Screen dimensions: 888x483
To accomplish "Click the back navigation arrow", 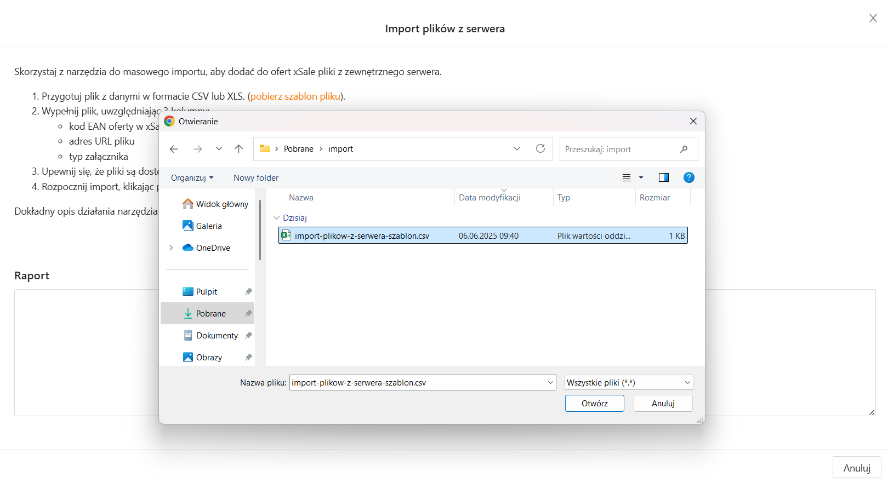I will click(x=174, y=149).
